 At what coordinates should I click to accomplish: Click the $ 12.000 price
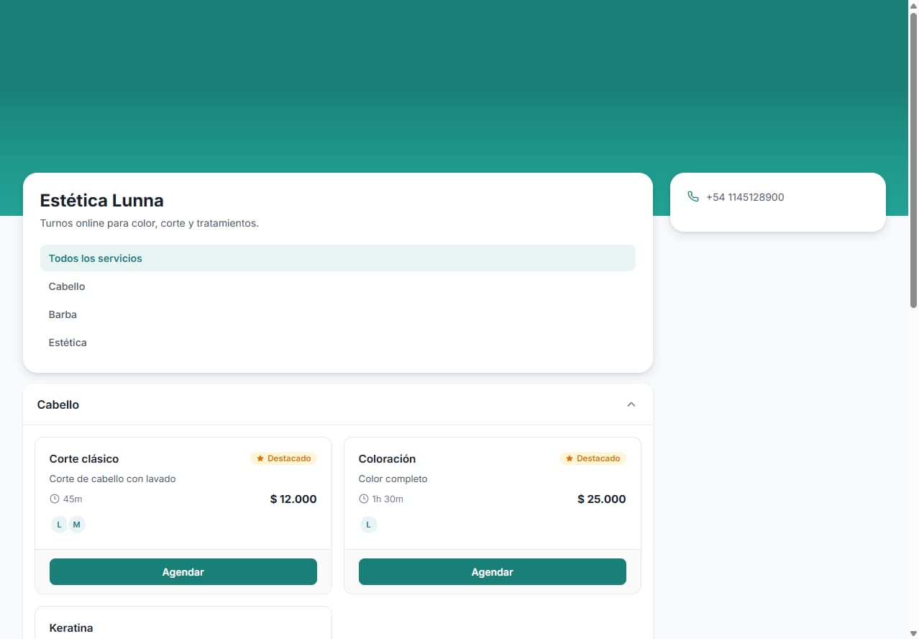click(293, 499)
